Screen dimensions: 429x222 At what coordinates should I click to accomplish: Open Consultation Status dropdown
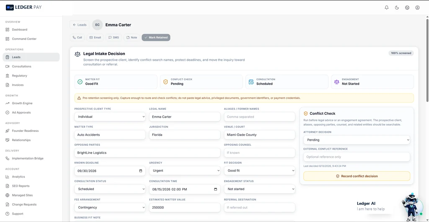[x=110, y=189]
